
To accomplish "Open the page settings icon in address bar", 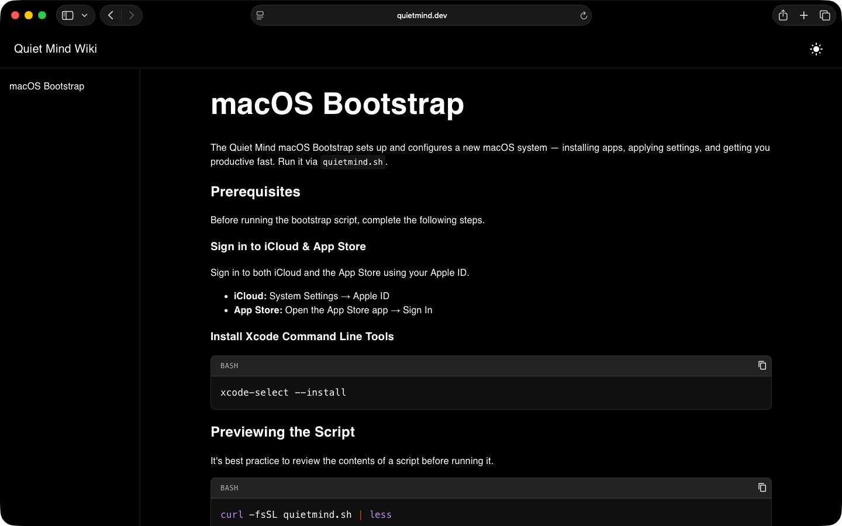I will [260, 15].
